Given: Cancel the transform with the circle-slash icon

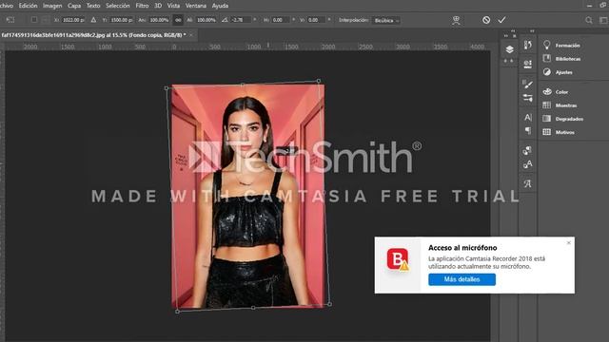Looking at the screenshot, I should [x=486, y=20].
